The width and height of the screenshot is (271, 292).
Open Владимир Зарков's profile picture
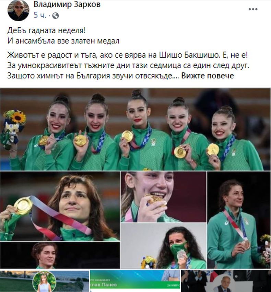point(18,10)
